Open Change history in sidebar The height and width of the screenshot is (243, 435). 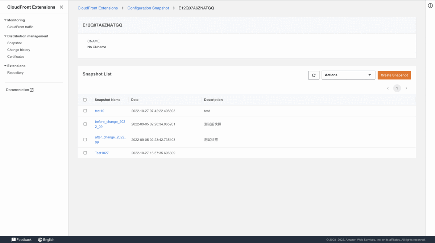tap(19, 50)
